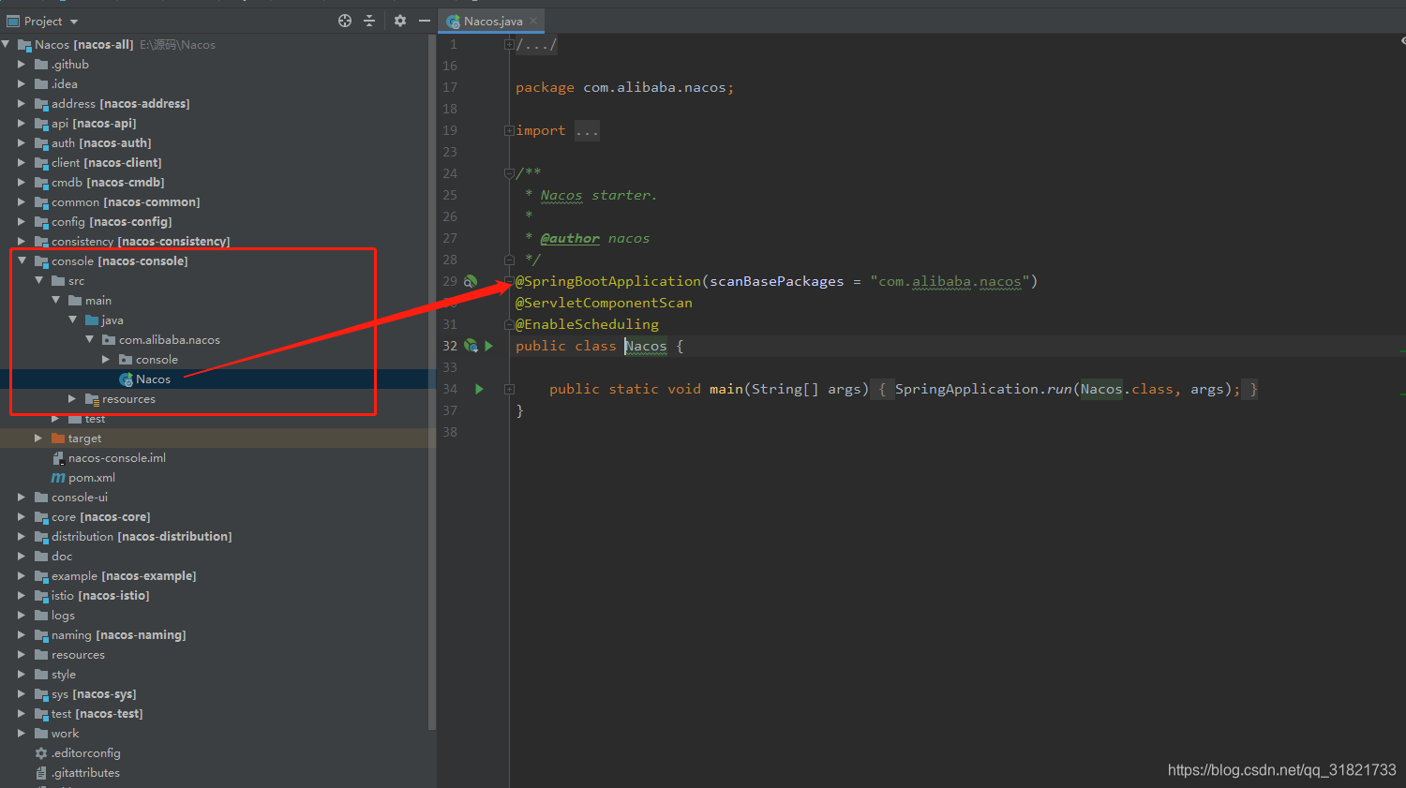1406x788 pixels.
Task: Expand the console package under com.alibaba.nacos
Action: pyautogui.click(x=106, y=359)
